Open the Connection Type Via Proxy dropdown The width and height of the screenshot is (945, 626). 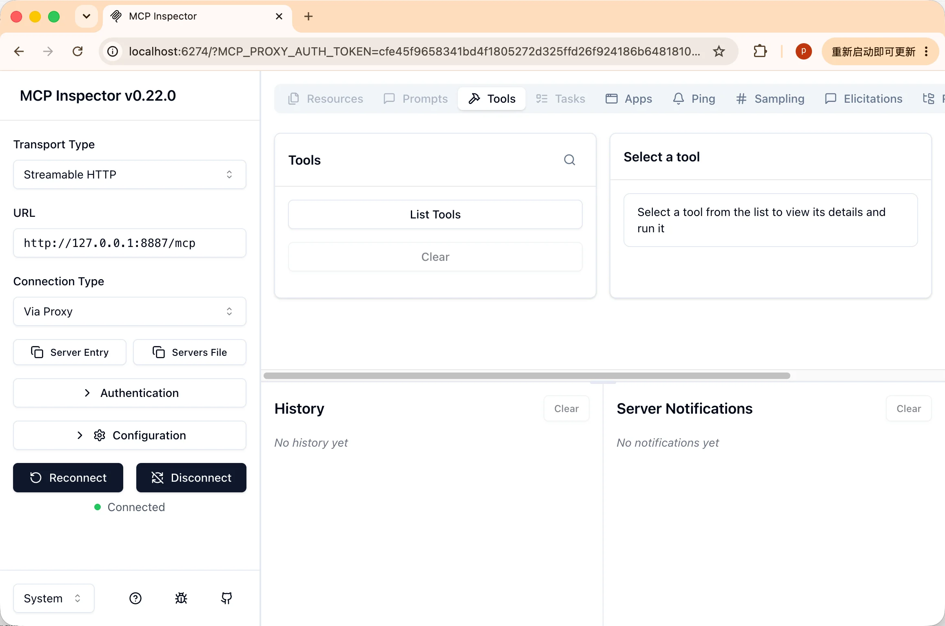tap(130, 311)
